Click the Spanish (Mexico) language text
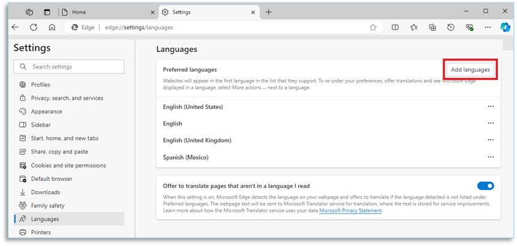Screen dimensions: 517x246 point(186,157)
